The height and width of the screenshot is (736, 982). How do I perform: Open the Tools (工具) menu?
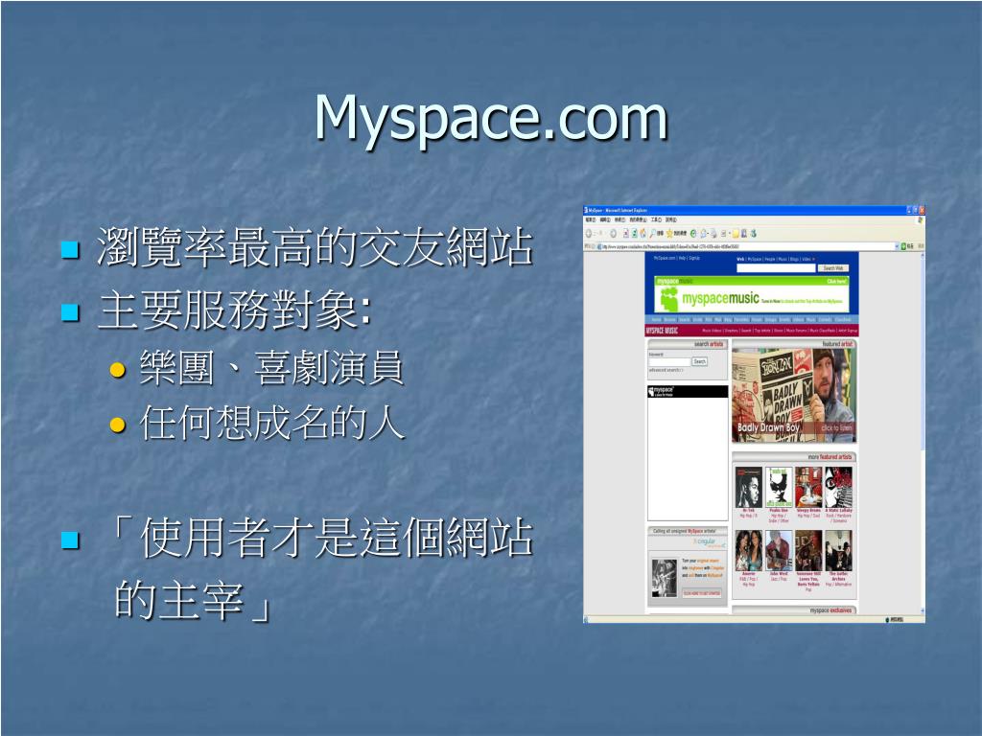656,219
